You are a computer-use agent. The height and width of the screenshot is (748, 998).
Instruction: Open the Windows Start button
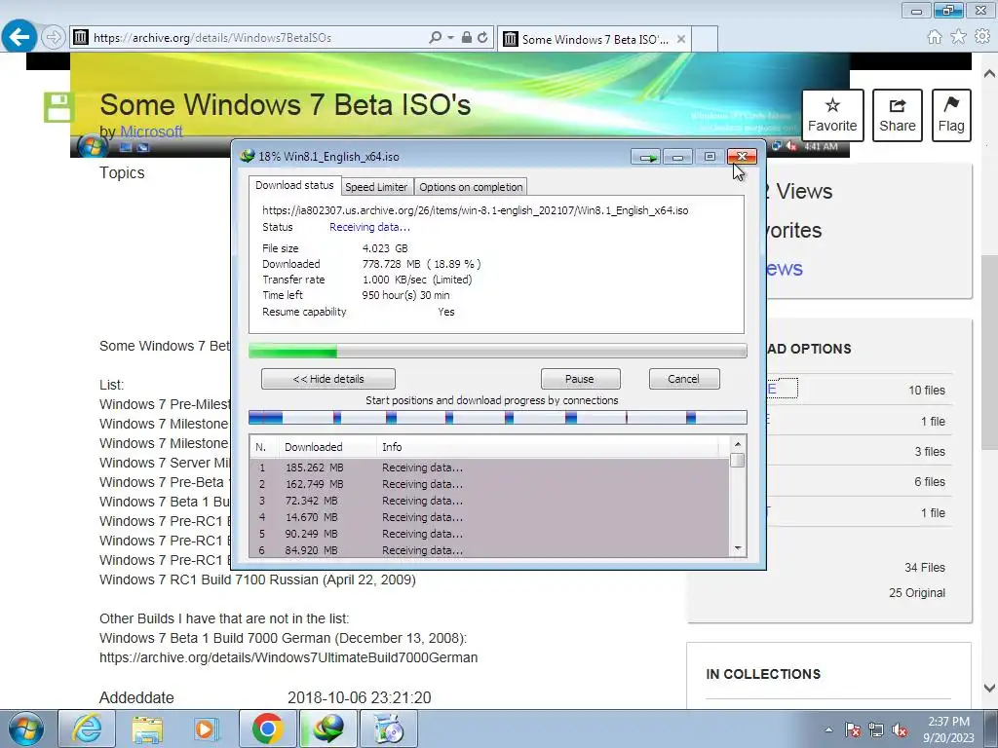pyautogui.click(x=26, y=729)
